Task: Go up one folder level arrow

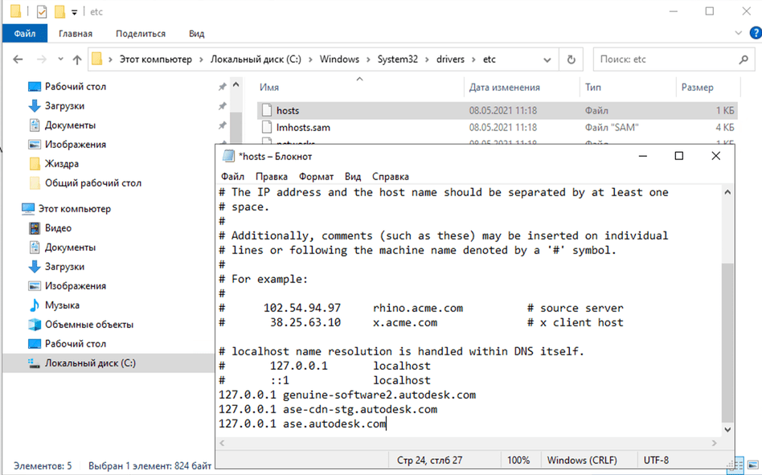Action: [x=77, y=59]
